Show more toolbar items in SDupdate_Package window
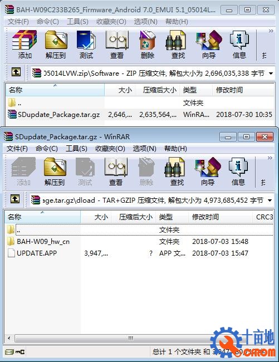279x362 pixels. pyautogui.click(x=270, y=158)
